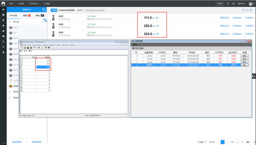Open File menu in Modbus Slave
Viewport: 256px width, 145px height.
point(25,45)
